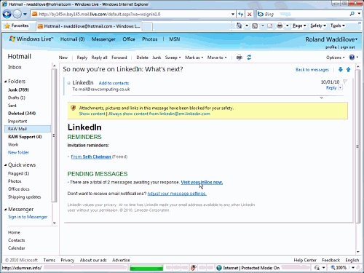Flag the message using the flag icon
This screenshot has height=273, width=364.
pos(345,82)
